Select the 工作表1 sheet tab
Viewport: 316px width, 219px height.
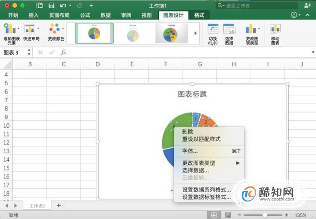(37, 206)
